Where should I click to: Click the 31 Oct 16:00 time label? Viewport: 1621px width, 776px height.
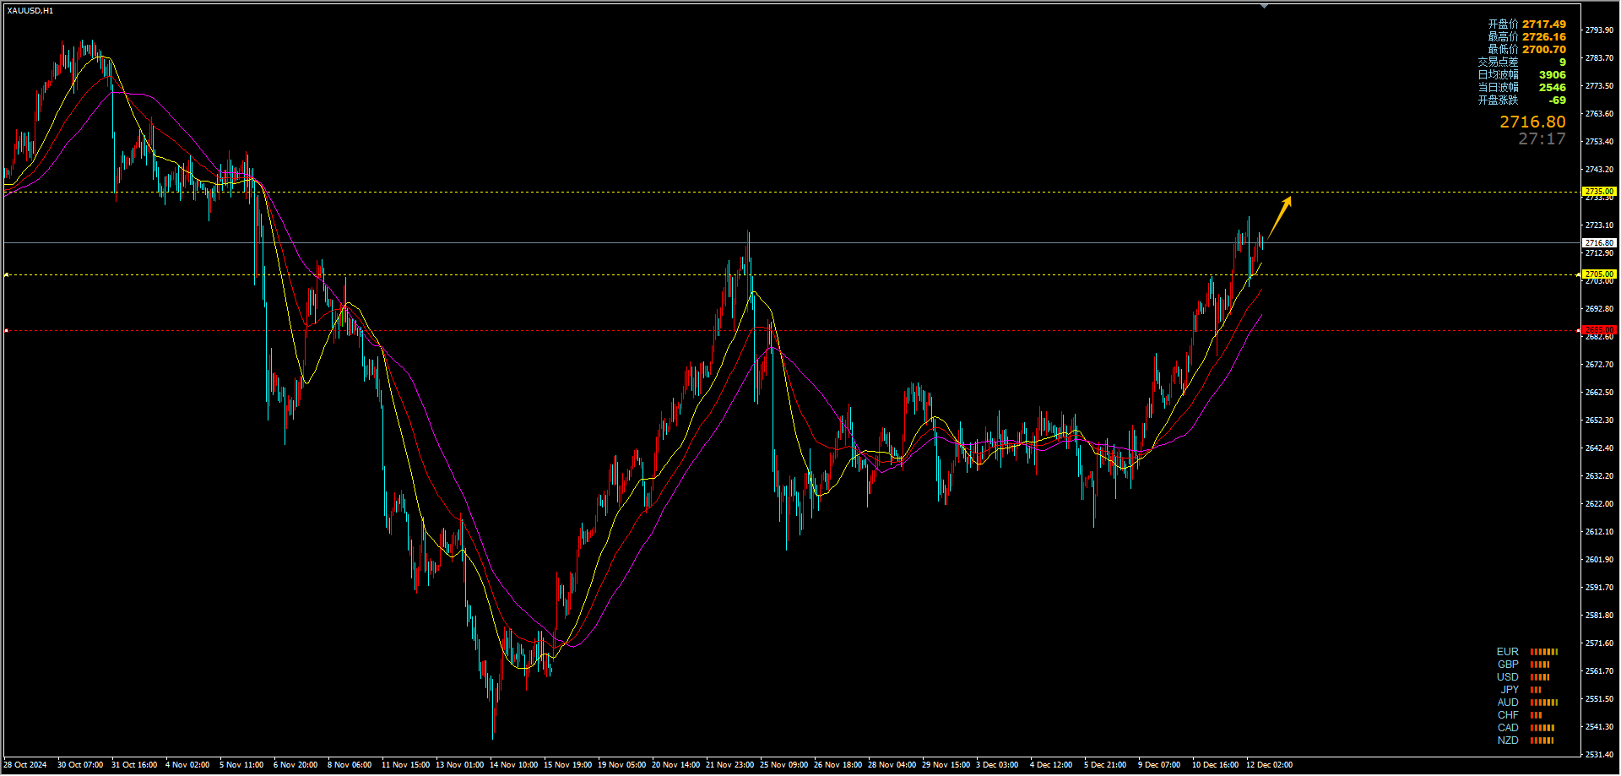pyautogui.click(x=134, y=765)
